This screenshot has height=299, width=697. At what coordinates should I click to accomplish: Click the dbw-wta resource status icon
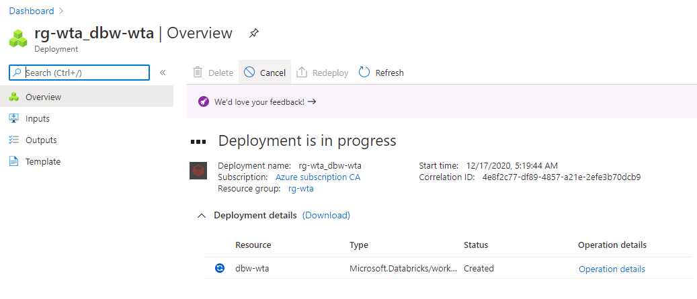[x=219, y=269]
